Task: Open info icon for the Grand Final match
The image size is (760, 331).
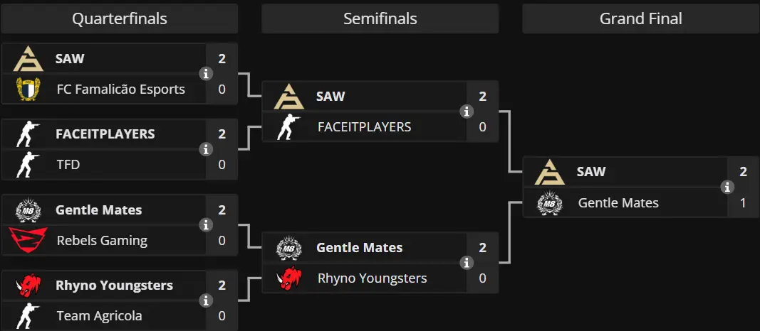Action: (727, 187)
